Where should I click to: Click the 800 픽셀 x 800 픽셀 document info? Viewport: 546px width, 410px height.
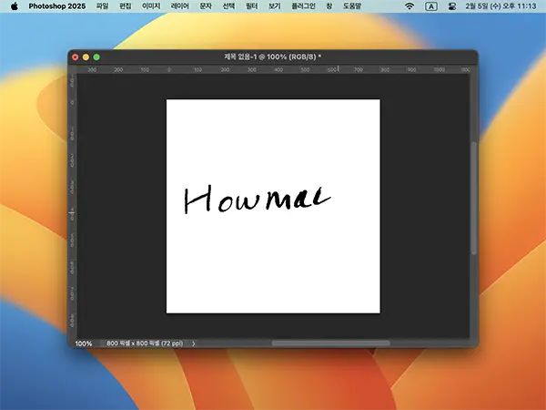coord(145,343)
